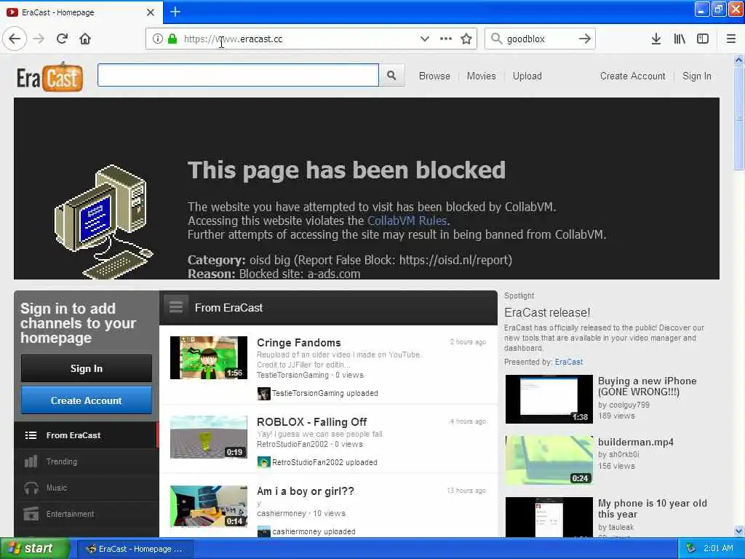Click the guide menu icon beside From EraCast
This screenshot has height=559, width=745.
coord(176,308)
